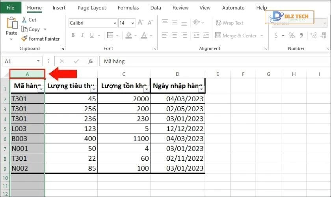Increase cell indent

tap(206, 35)
